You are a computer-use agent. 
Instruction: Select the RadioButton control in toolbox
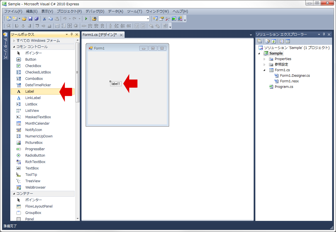[x=35, y=156]
